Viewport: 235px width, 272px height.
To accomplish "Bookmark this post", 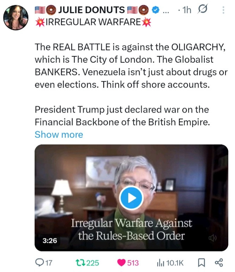I will pos(201,263).
